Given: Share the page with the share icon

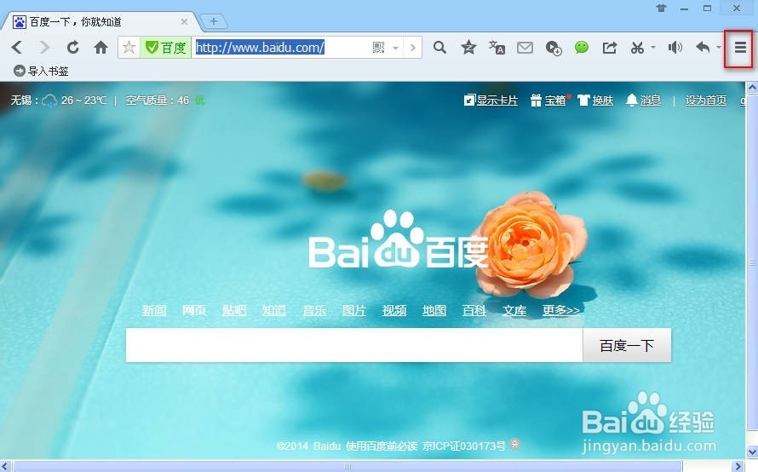Looking at the screenshot, I should (610, 48).
